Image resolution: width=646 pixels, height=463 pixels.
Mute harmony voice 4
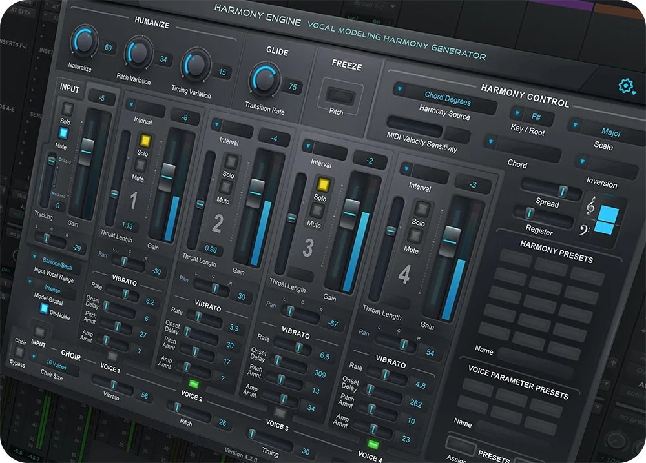tap(415, 235)
